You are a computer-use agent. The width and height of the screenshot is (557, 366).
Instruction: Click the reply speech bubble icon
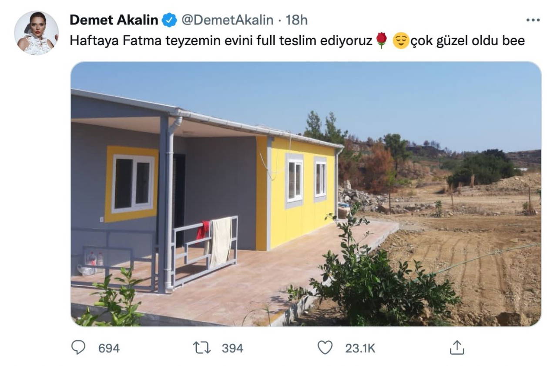coord(78,347)
